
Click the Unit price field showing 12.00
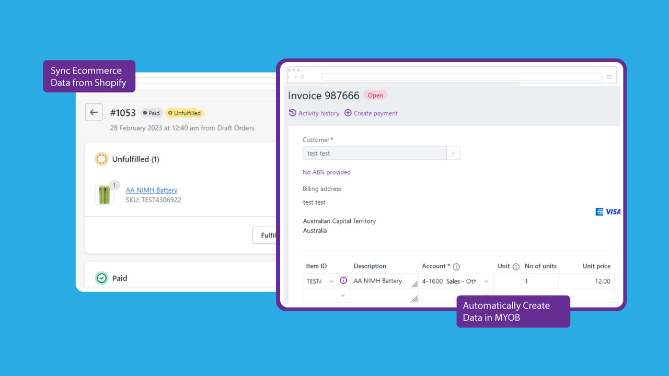(x=586, y=281)
